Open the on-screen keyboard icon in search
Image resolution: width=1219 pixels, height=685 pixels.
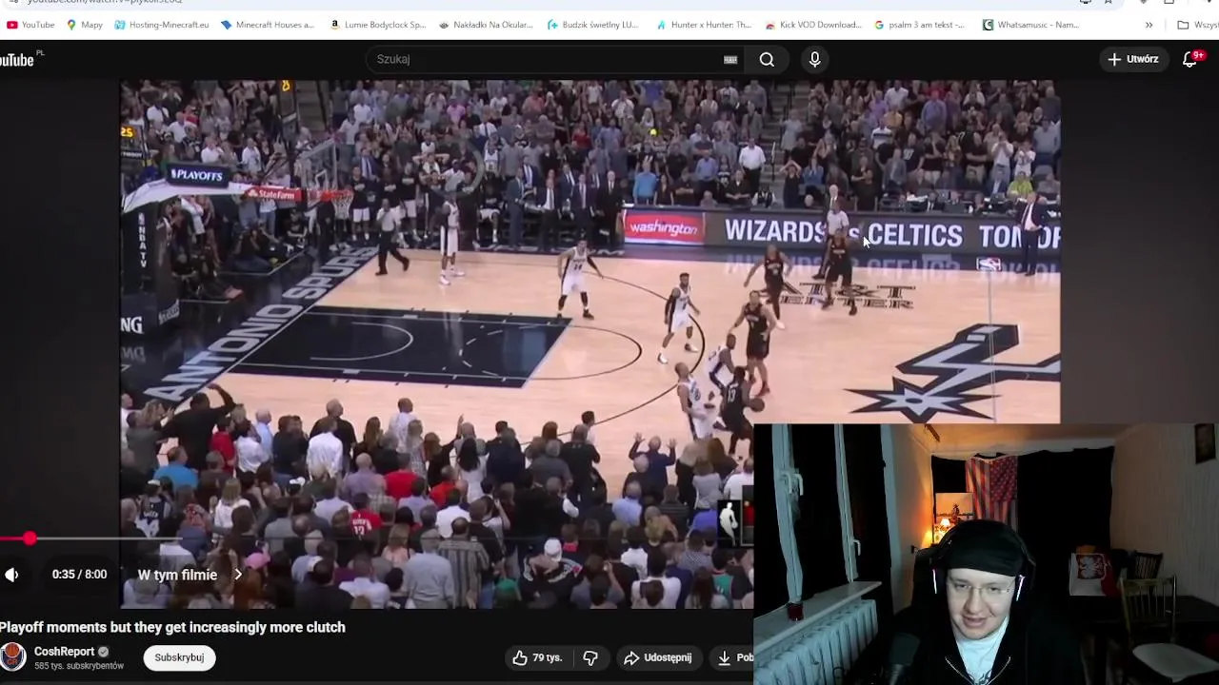tap(730, 59)
